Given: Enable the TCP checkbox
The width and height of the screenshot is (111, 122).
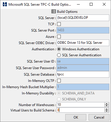Looking at the screenshot, I should pyautogui.click(x=59, y=24).
